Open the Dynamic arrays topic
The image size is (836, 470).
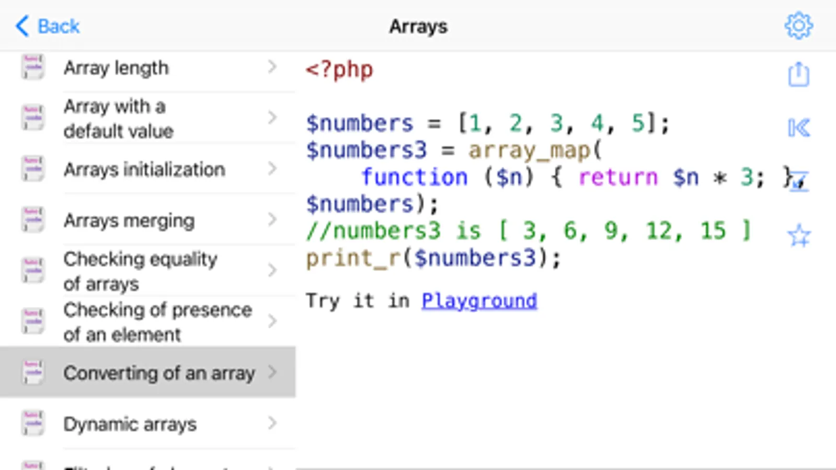tap(148, 424)
